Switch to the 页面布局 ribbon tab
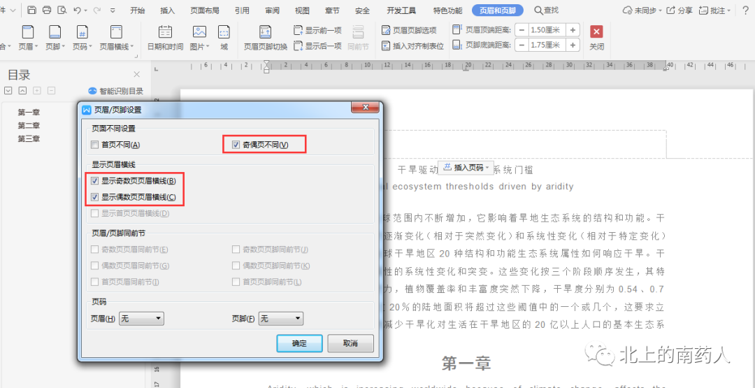Screen dimensions: 755x388 tap(204, 10)
